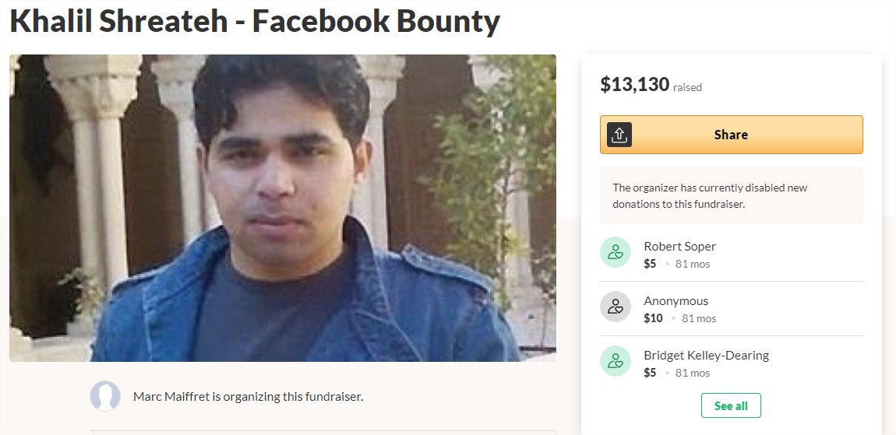
Task: Click the Khalil Shreateh - Facebook Bounty heading
Action: click(255, 22)
